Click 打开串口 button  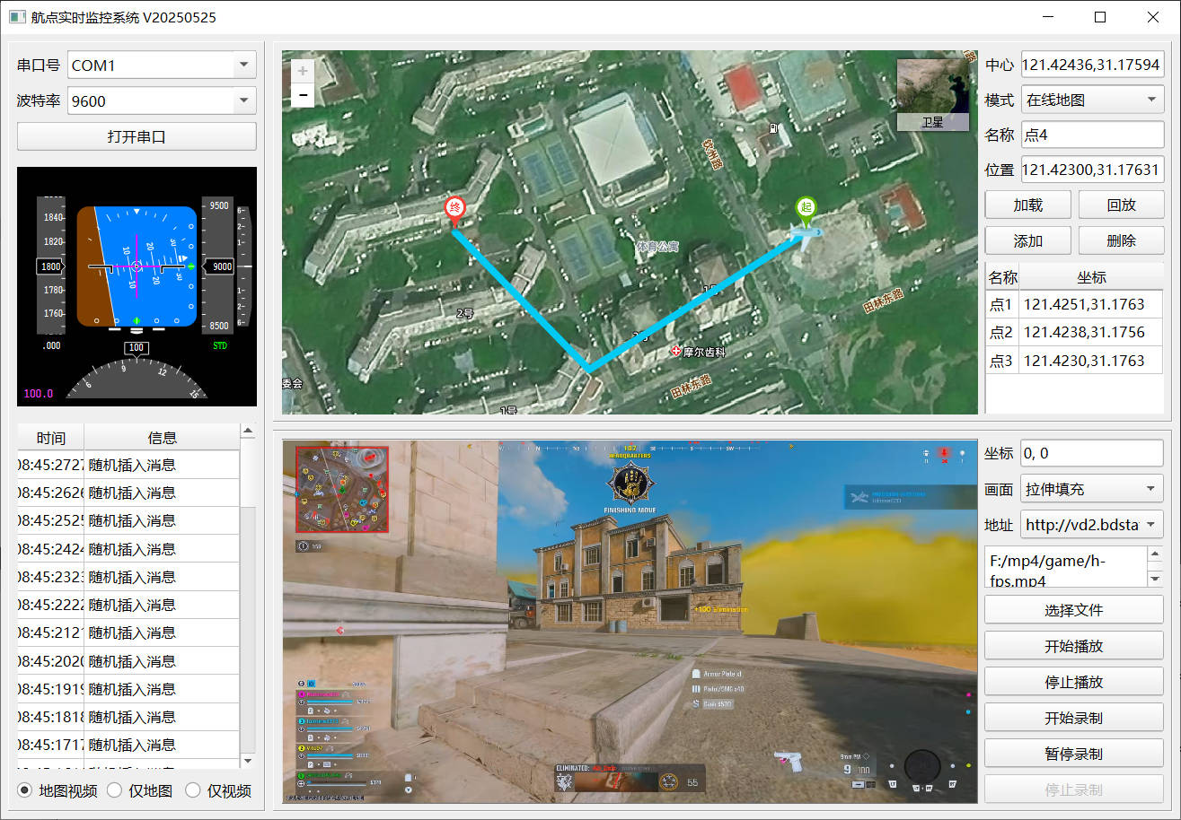point(137,136)
